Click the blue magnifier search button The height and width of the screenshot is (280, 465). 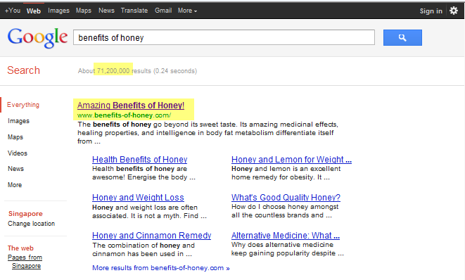pyautogui.click(x=402, y=38)
